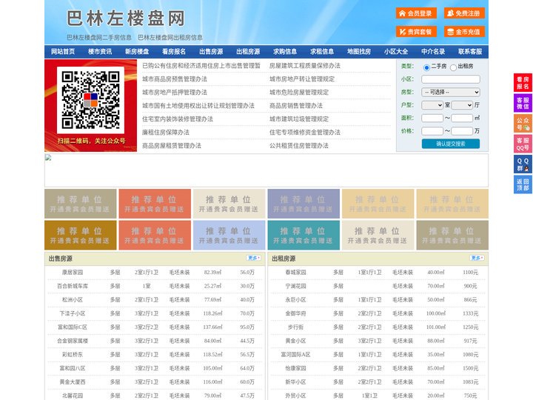Image resolution: width=533 pixels, height=400 pixels.
Task: Click the 会员登录 member login button
Action: point(416,13)
